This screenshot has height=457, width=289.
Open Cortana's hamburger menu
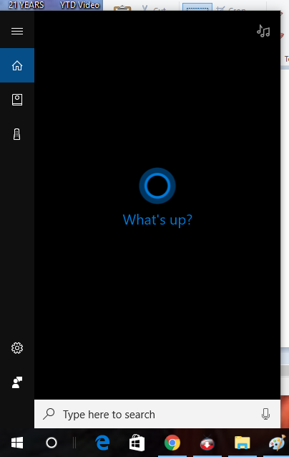coord(17,31)
